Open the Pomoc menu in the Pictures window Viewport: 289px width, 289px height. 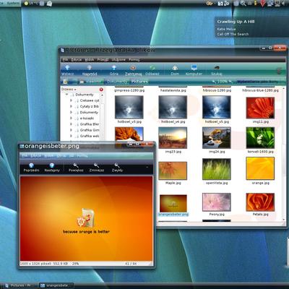tap(134, 59)
